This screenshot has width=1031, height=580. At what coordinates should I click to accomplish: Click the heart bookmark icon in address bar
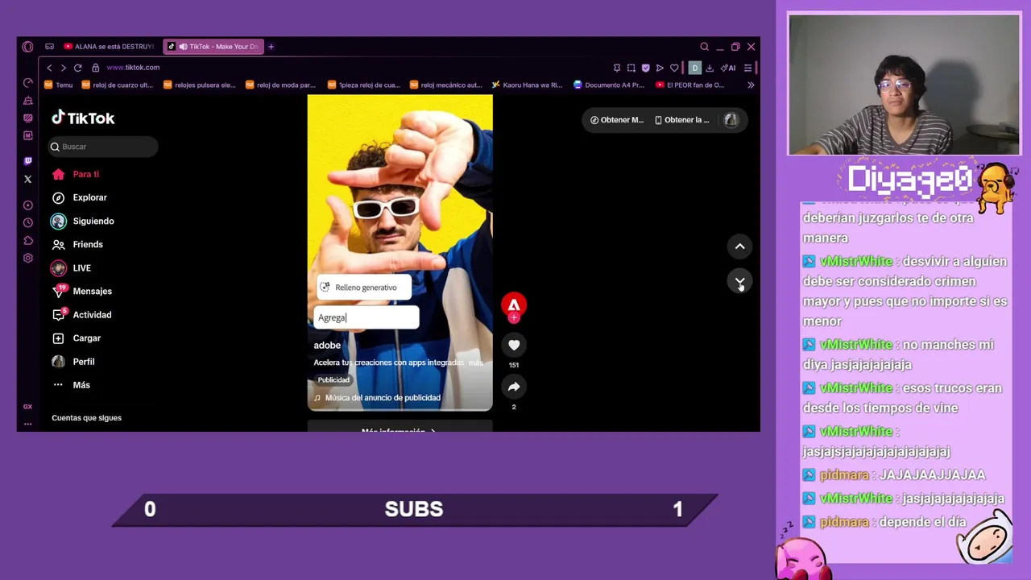[x=674, y=68]
